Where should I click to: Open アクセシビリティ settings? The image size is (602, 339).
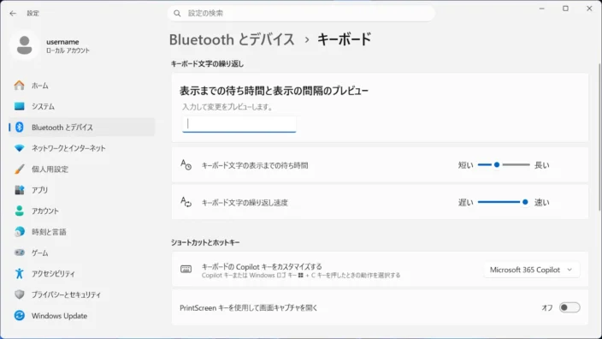82,273
